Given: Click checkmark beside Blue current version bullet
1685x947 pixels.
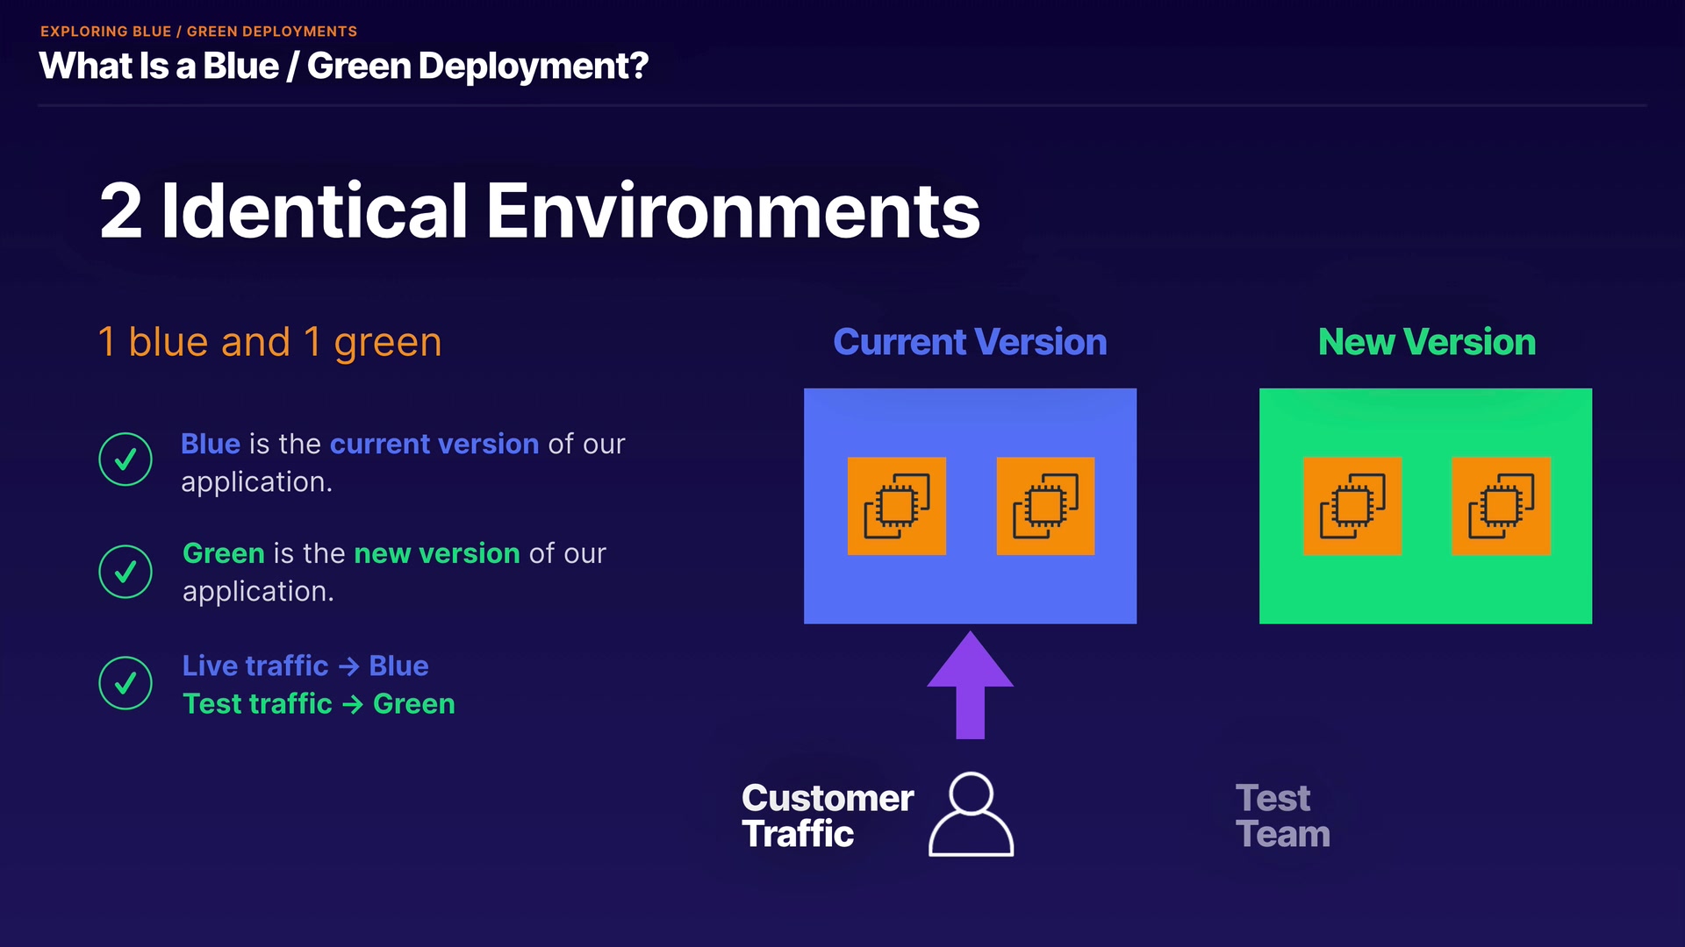Looking at the screenshot, I should [x=125, y=459].
